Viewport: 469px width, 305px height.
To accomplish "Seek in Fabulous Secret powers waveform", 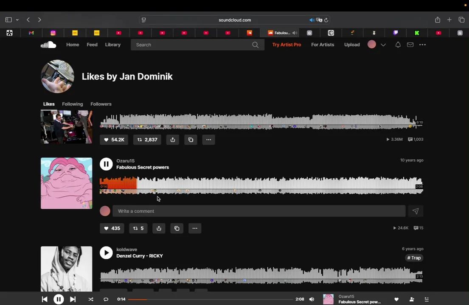I will pos(261,185).
